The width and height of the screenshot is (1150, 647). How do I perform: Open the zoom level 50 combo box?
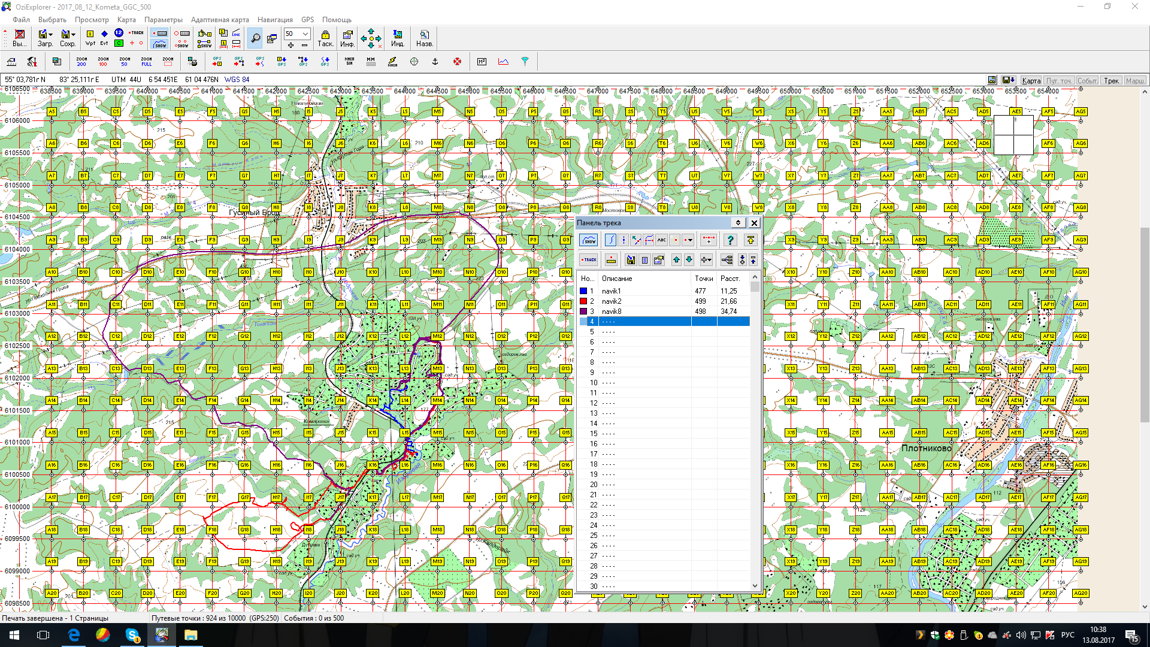(305, 34)
